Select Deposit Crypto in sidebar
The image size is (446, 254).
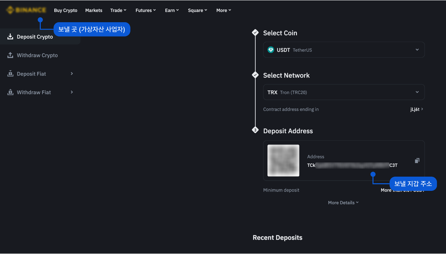(40, 37)
